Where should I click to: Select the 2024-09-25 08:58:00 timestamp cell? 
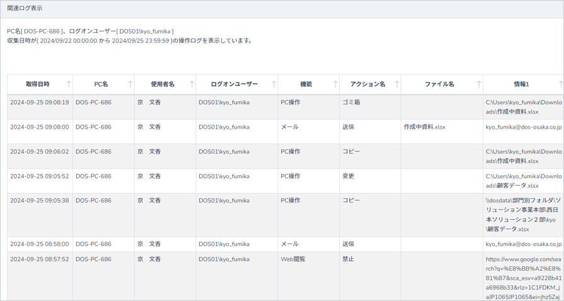[40, 244]
